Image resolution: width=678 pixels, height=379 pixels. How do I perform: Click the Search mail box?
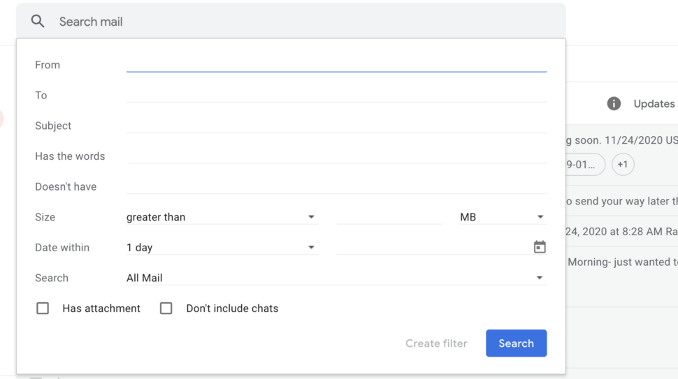click(x=291, y=21)
